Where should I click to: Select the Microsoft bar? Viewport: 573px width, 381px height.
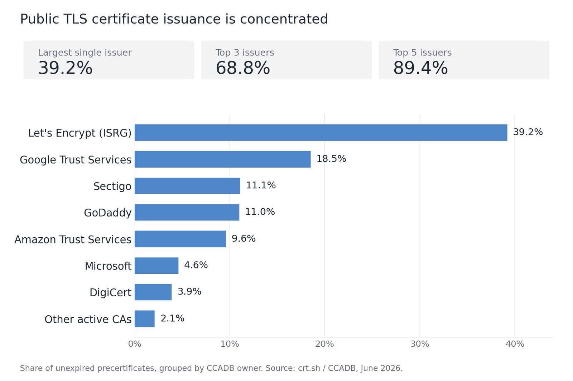click(157, 266)
